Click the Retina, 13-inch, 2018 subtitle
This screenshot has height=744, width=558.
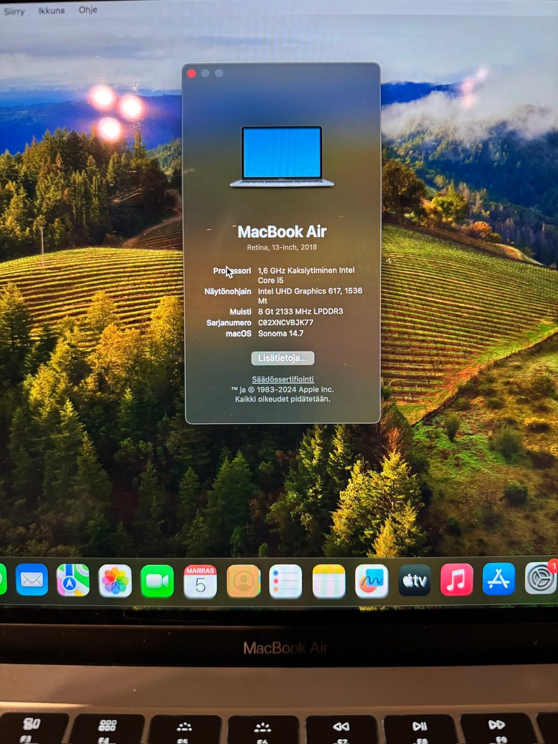click(x=282, y=248)
